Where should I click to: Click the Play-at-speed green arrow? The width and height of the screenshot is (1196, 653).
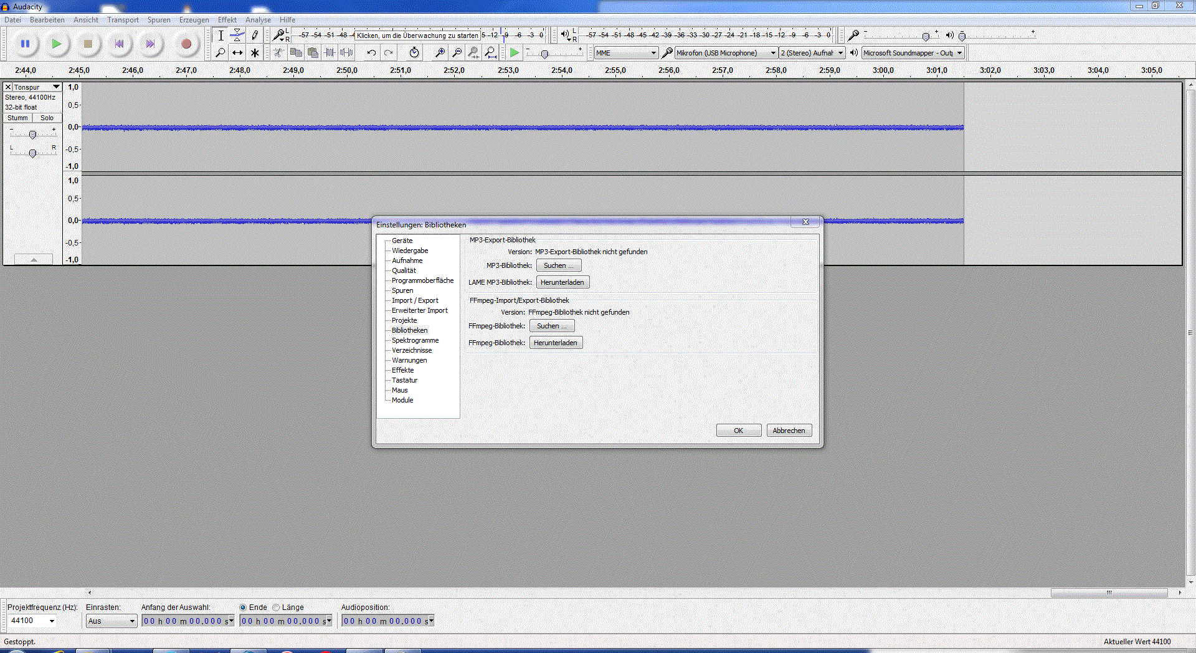click(515, 53)
